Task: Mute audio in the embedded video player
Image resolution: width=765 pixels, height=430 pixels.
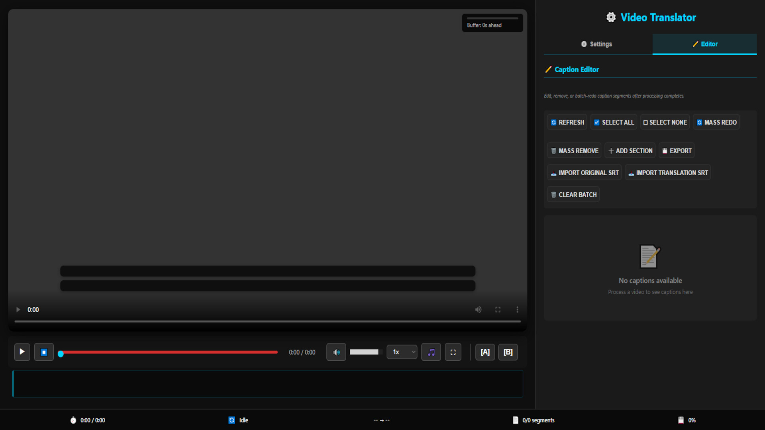Action: tap(478, 309)
